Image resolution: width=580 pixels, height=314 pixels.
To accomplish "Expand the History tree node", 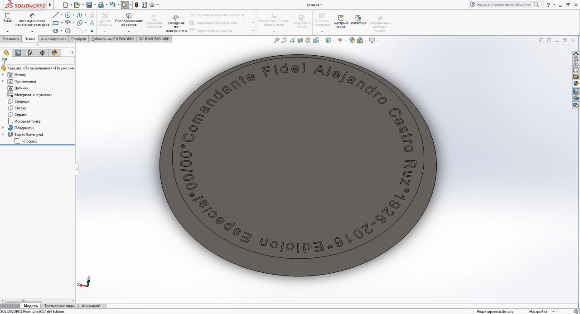I will [x=3, y=75].
